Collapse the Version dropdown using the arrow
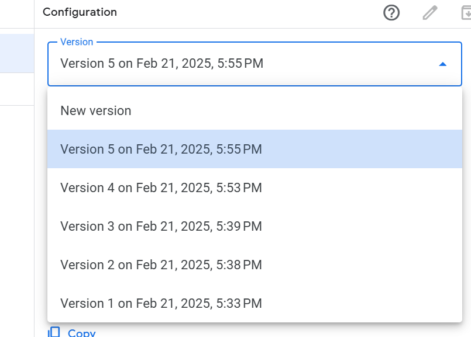471x337 pixels. (443, 64)
